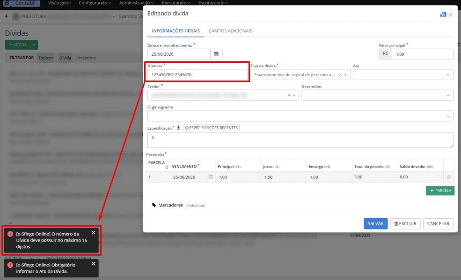Open the vencimento calendar icon in parcela row
This screenshot has height=280, width=461.
click(211, 177)
